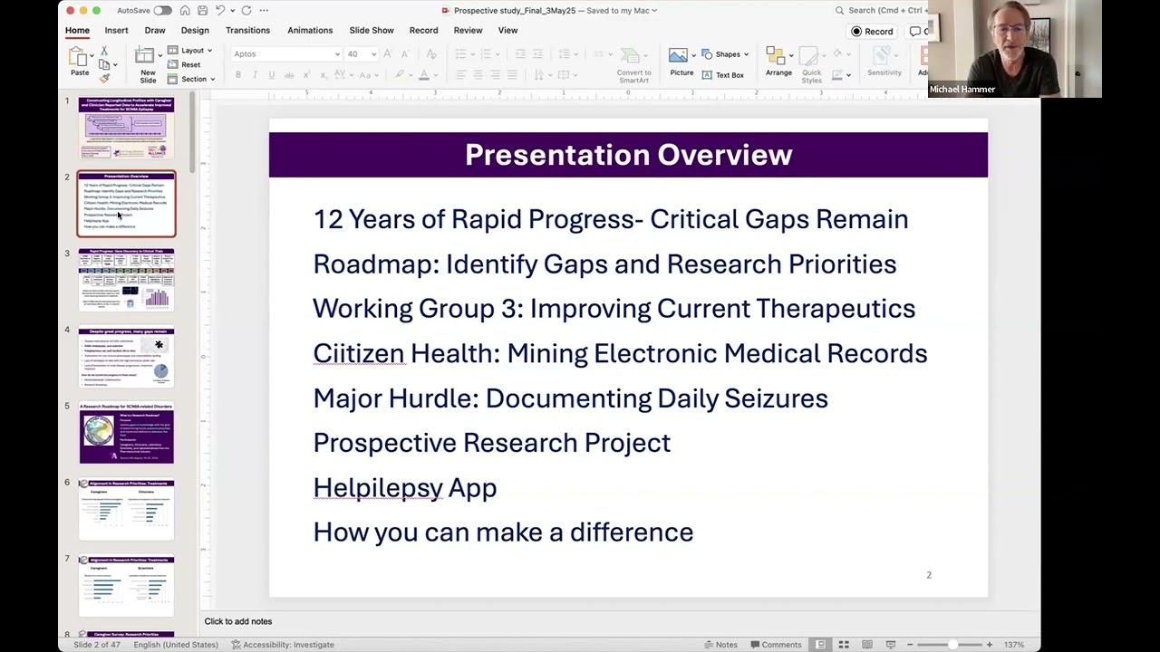The height and width of the screenshot is (652, 1160).
Task: Click the Format Painter brush icon
Action: tap(104, 78)
